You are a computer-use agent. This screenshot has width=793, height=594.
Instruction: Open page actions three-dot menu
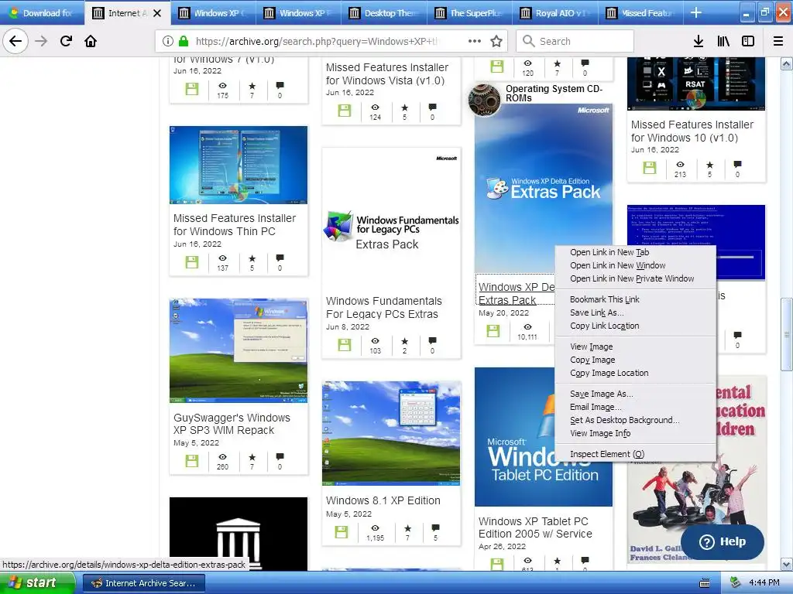(475, 41)
